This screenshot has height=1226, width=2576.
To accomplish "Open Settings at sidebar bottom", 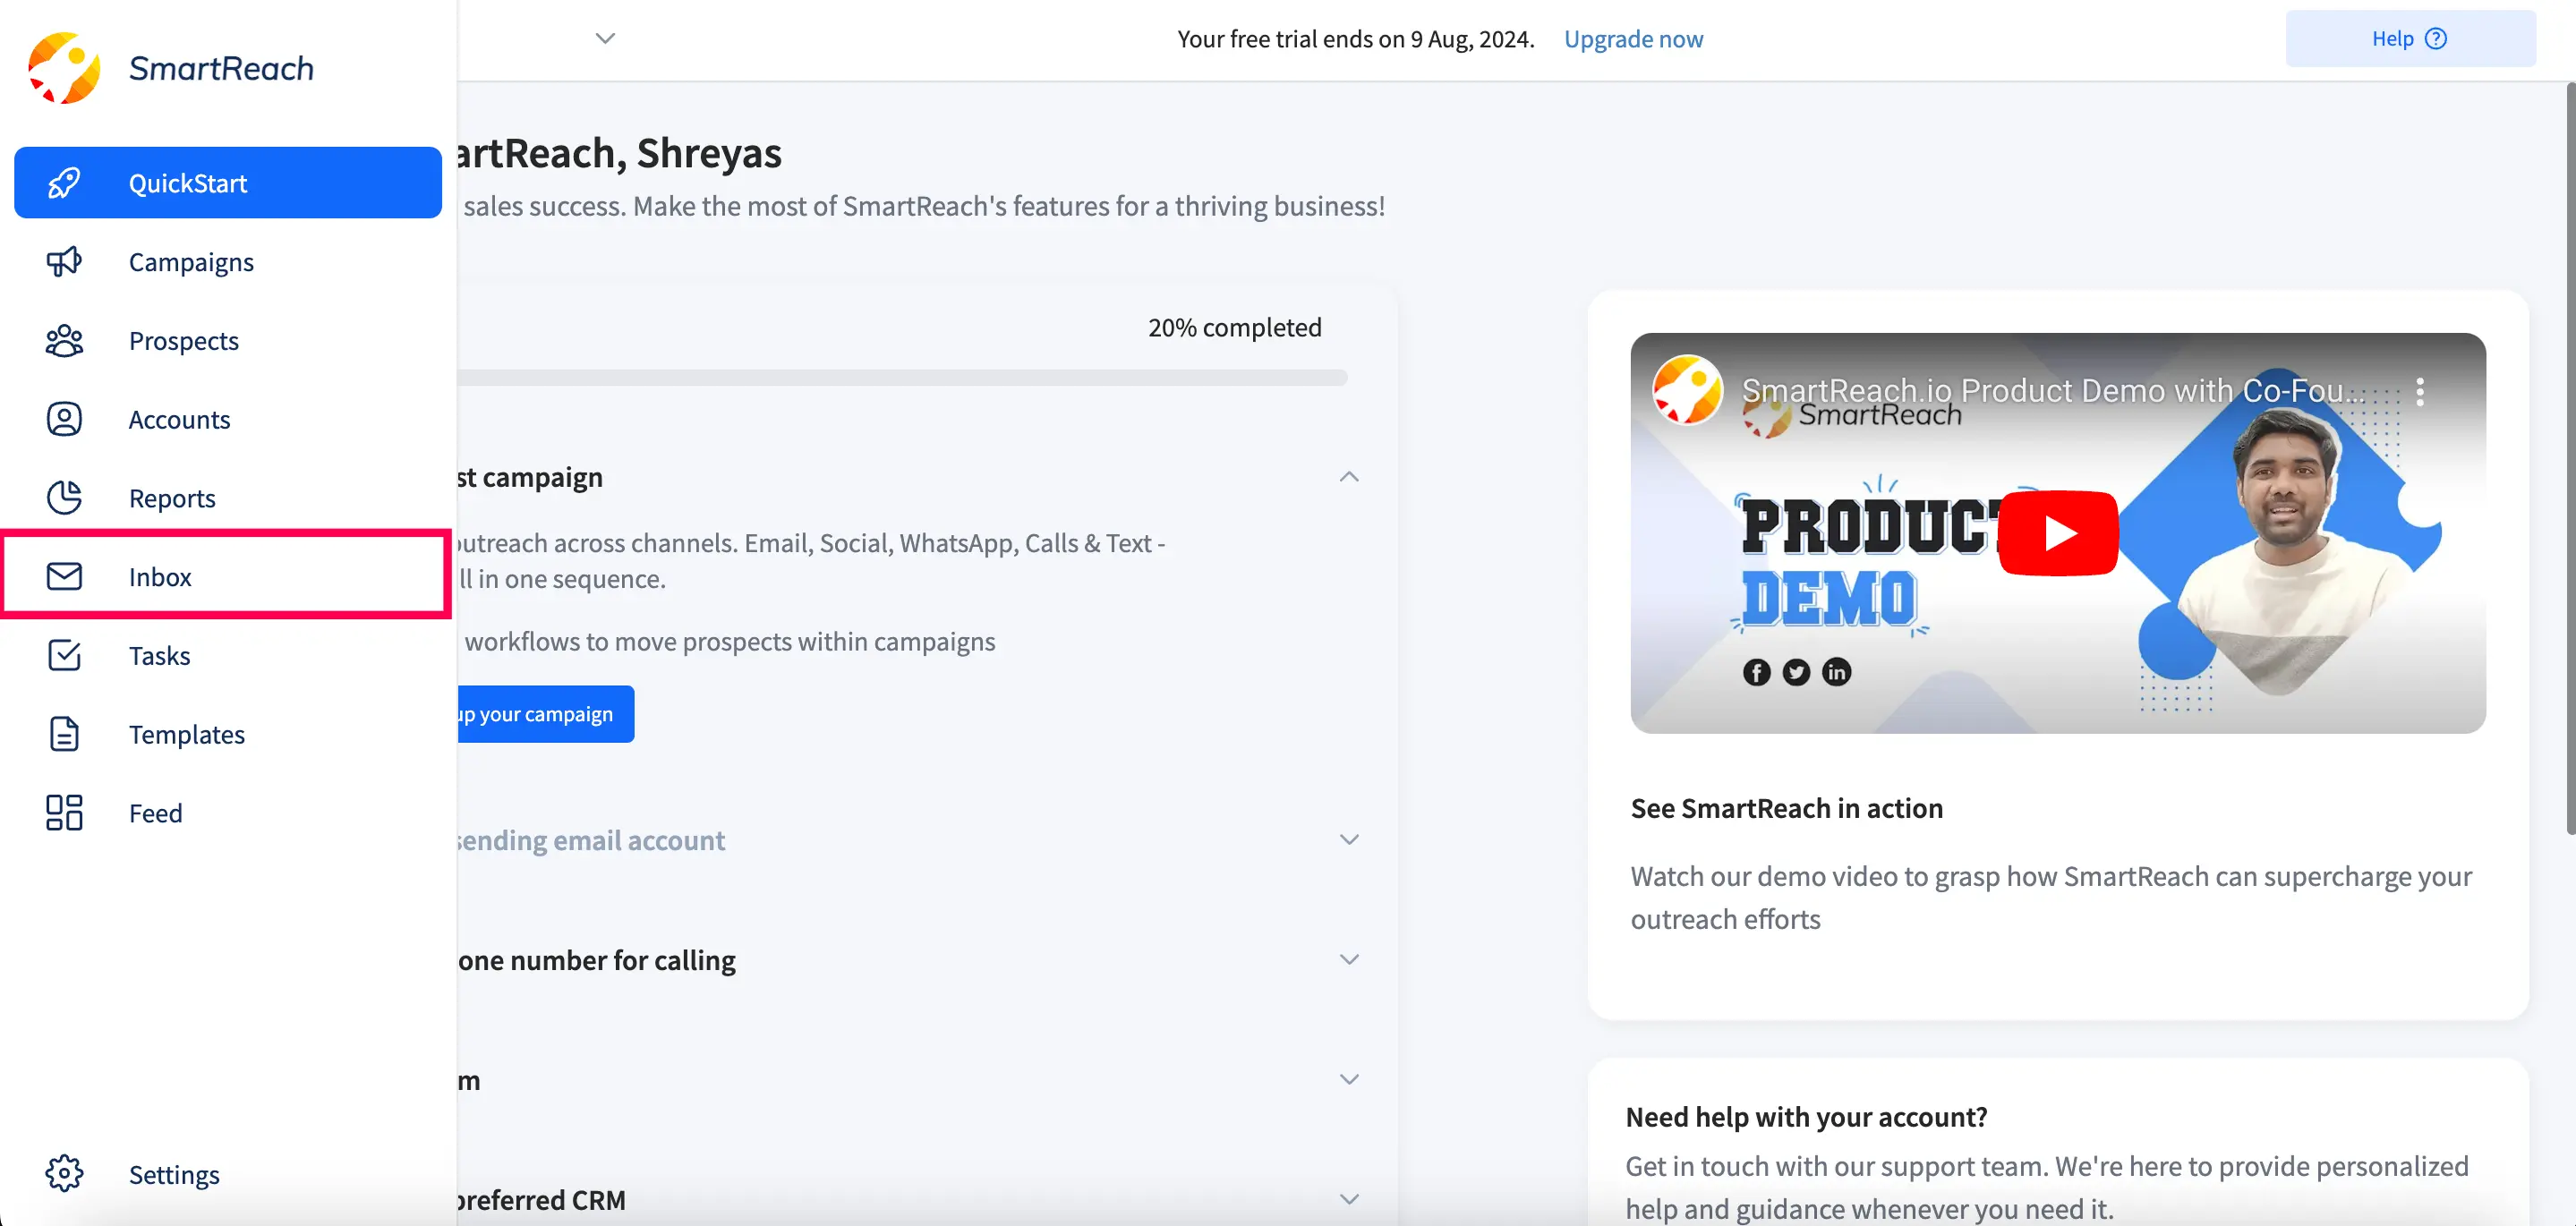I will click(x=228, y=1174).
